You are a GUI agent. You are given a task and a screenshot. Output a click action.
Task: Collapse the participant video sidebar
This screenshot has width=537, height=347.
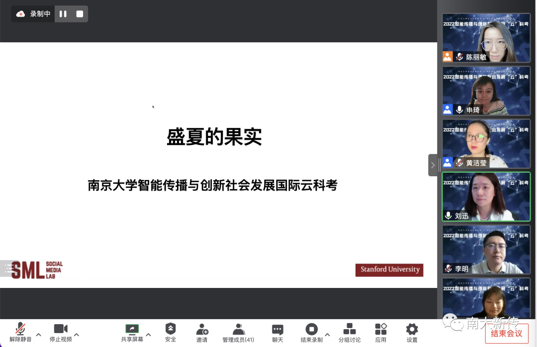[x=432, y=165]
